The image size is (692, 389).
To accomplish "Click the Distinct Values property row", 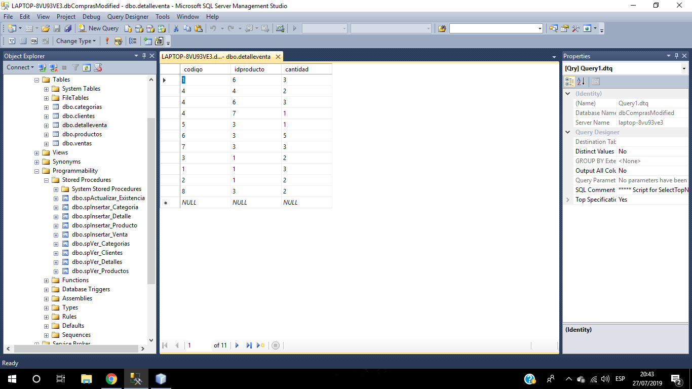I will pyautogui.click(x=625, y=151).
